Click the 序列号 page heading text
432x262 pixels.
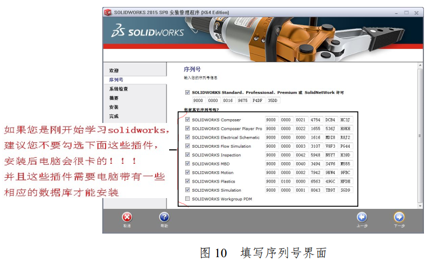point(192,69)
